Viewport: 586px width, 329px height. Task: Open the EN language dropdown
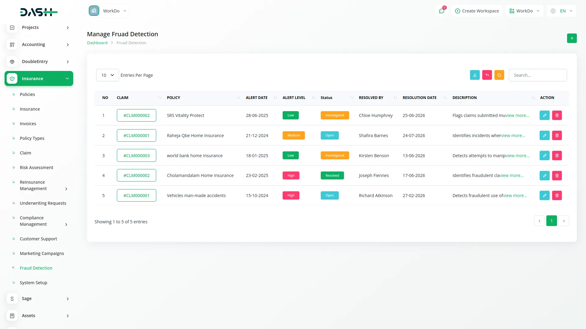point(561,11)
